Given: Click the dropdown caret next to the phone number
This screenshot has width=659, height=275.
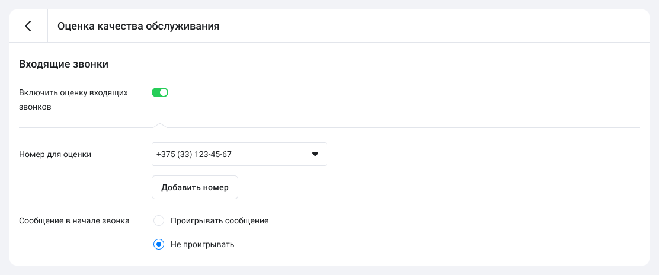Looking at the screenshot, I should click(x=315, y=155).
